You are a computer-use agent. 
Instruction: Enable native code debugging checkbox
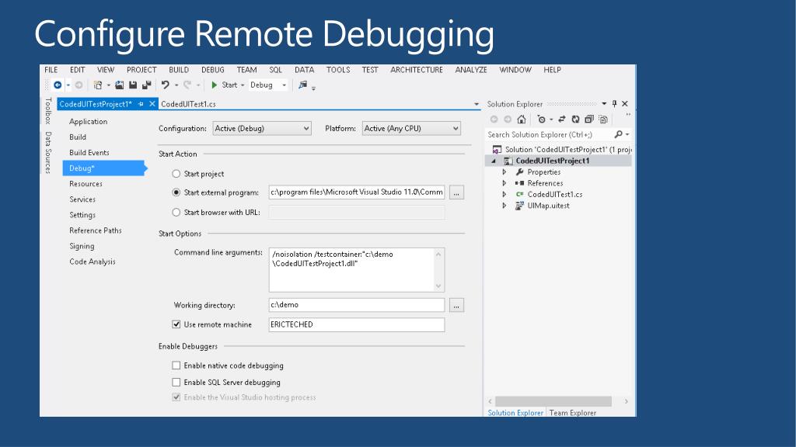(x=176, y=366)
